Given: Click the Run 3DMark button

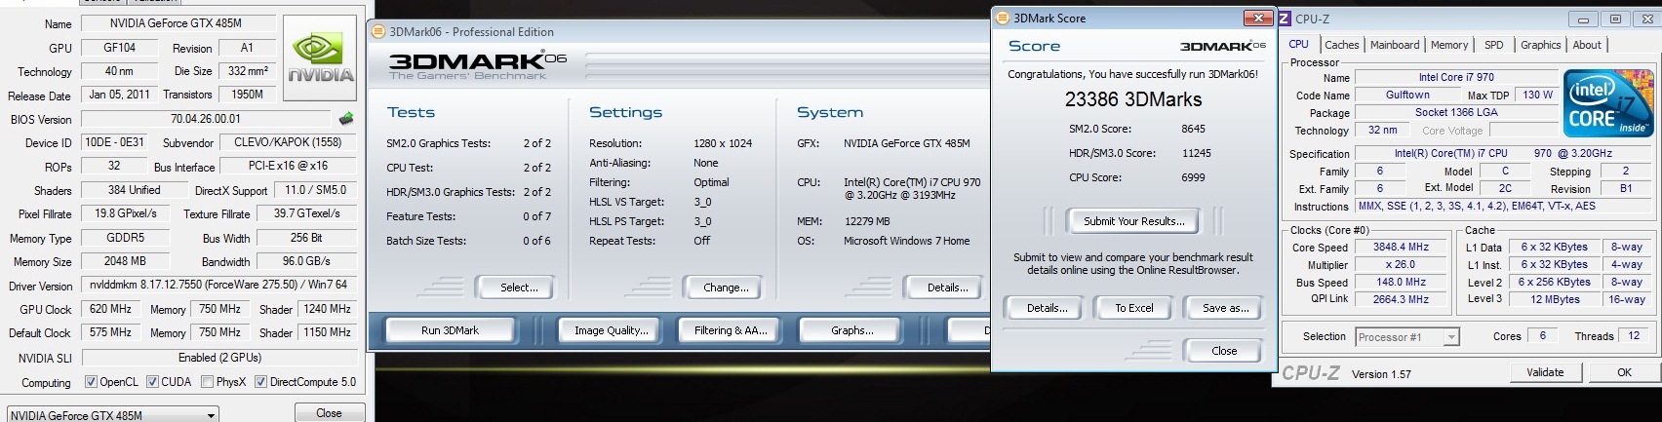Looking at the screenshot, I should click(450, 330).
